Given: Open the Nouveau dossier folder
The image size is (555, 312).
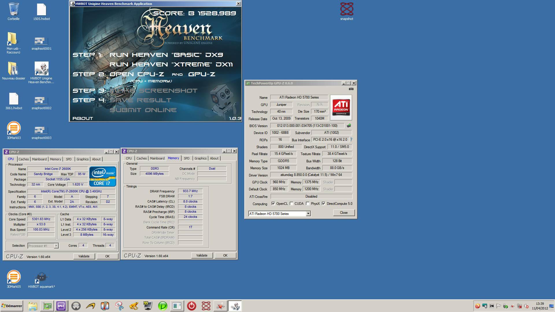Looking at the screenshot, I should pyautogui.click(x=14, y=70).
